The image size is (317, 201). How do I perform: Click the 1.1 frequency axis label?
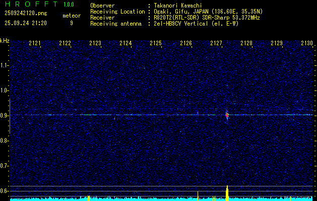point(4,65)
